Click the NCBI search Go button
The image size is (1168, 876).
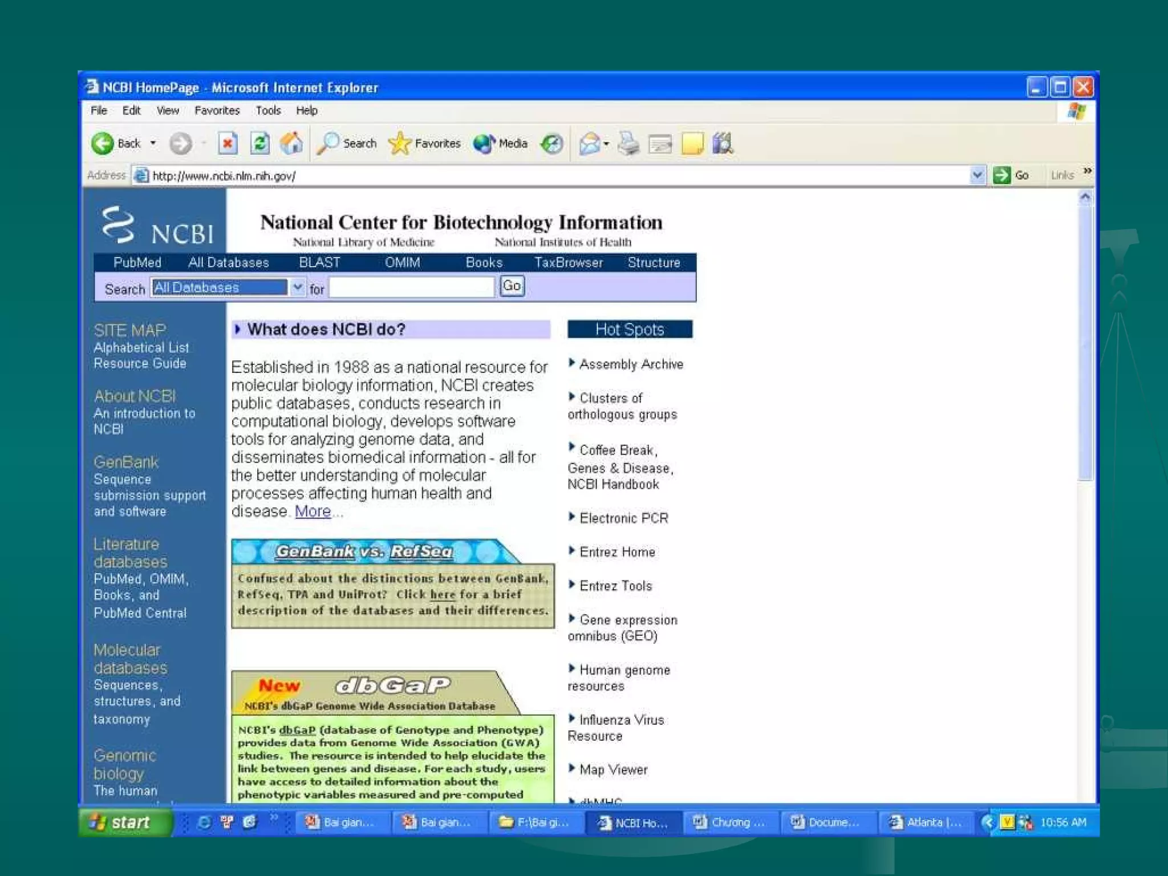(512, 286)
